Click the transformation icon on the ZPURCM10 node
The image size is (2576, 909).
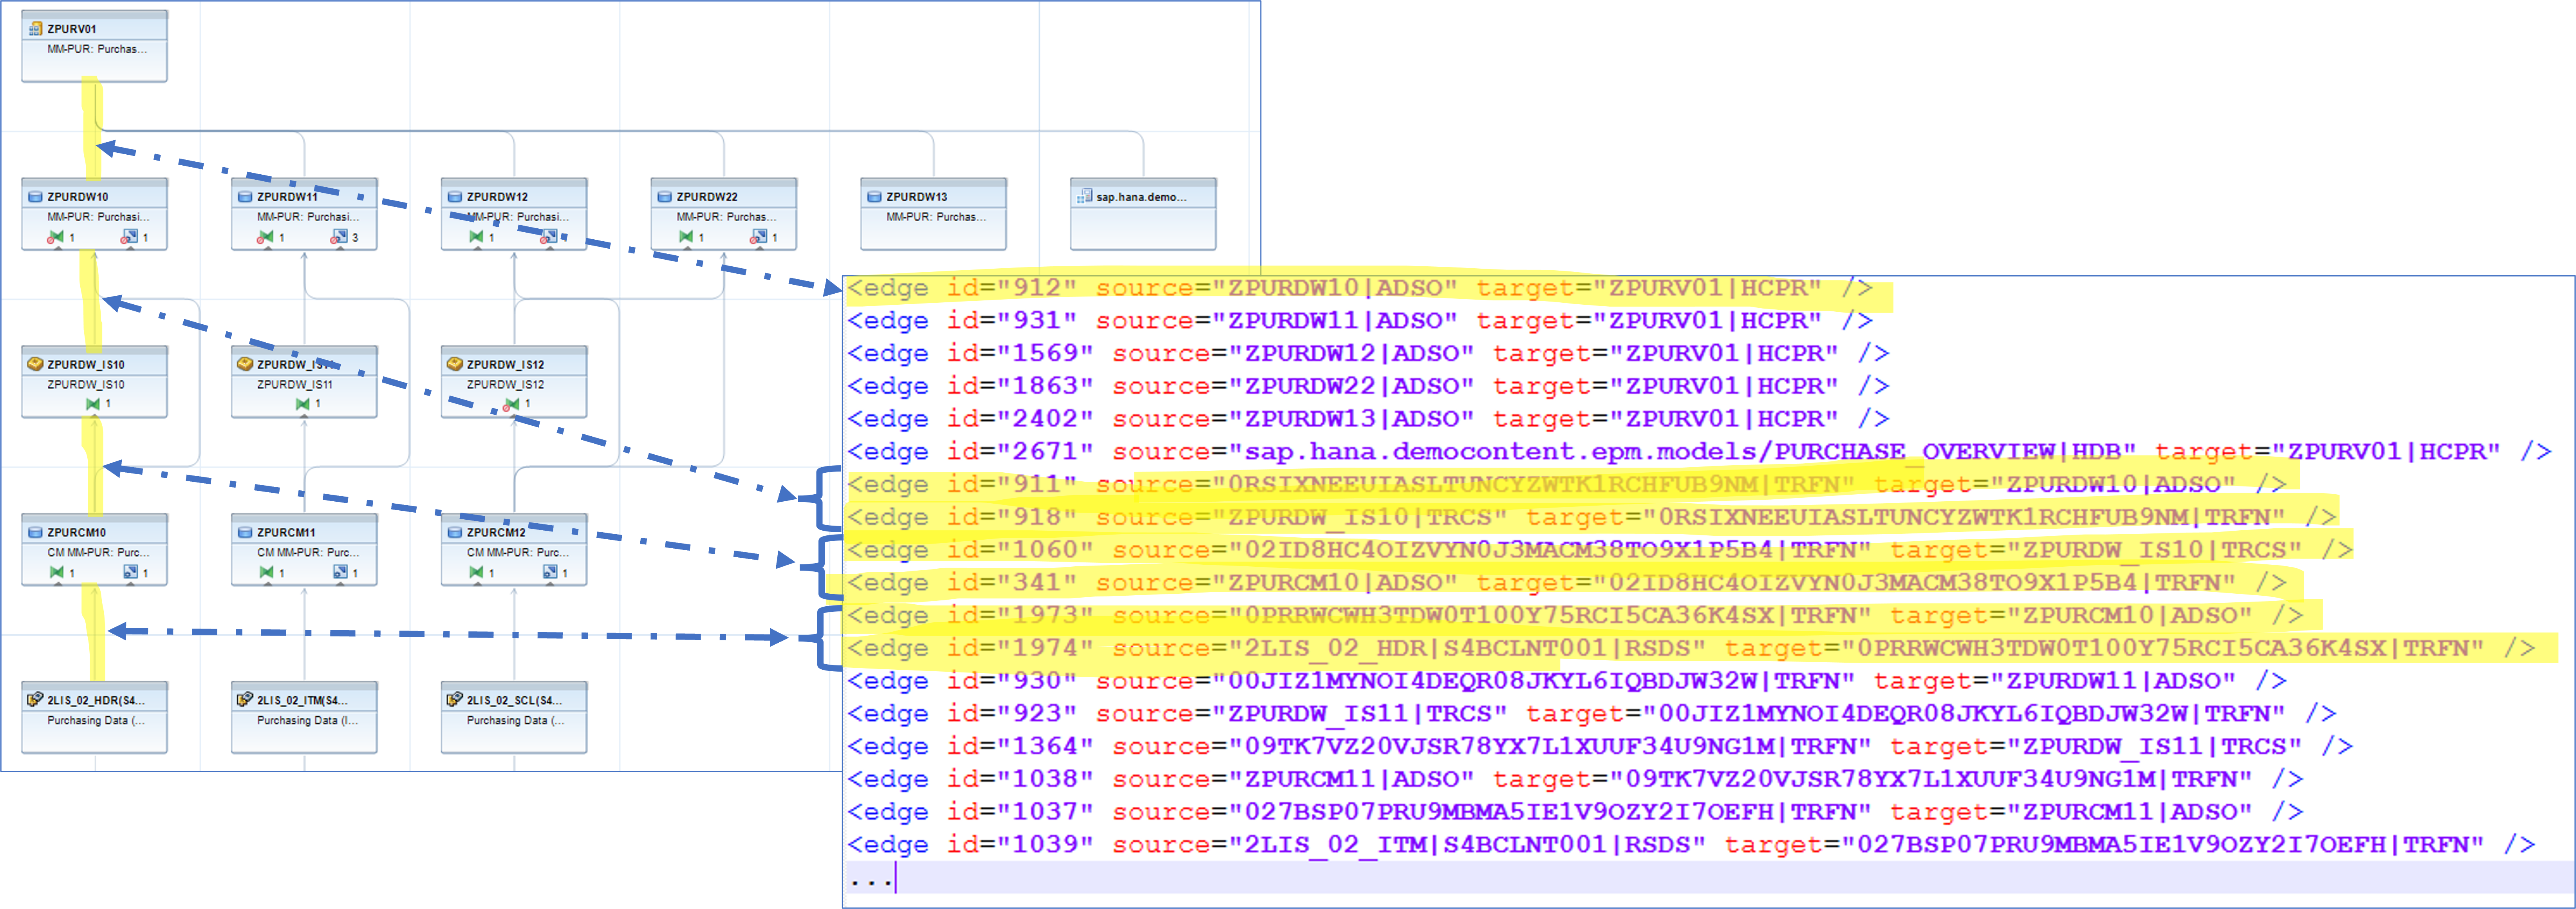[x=57, y=572]
